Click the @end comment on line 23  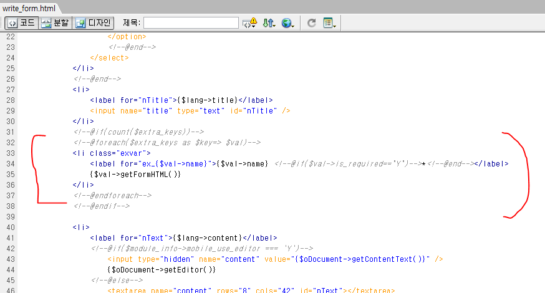132,47
